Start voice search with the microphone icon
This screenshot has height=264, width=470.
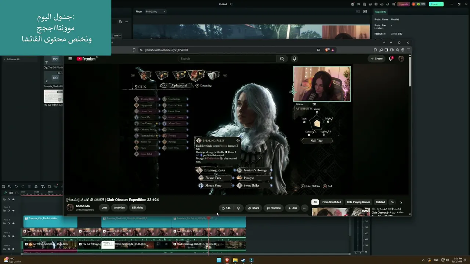pyautogui.click(x=294, y=59)
